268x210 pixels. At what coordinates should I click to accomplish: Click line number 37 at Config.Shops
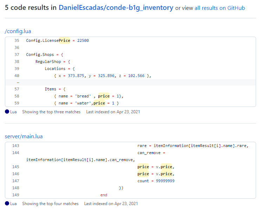click(17, 55)
